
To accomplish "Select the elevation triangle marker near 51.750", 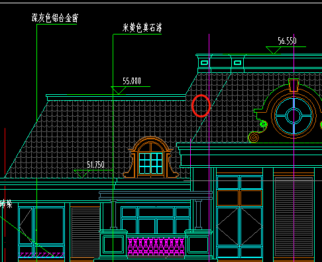I will (81, 174).
